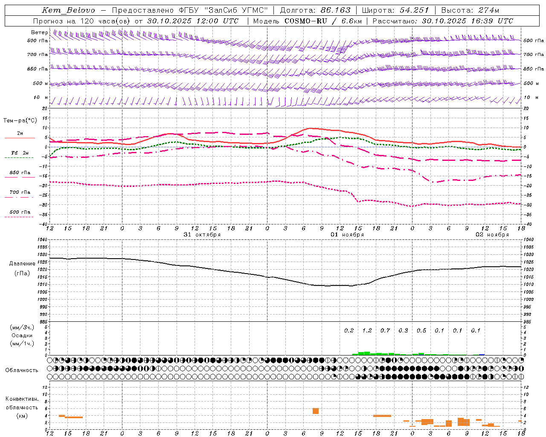Click the station title Kem_Belovo
This screenshot has width=546, height=437.
click(x=69, y=10)
